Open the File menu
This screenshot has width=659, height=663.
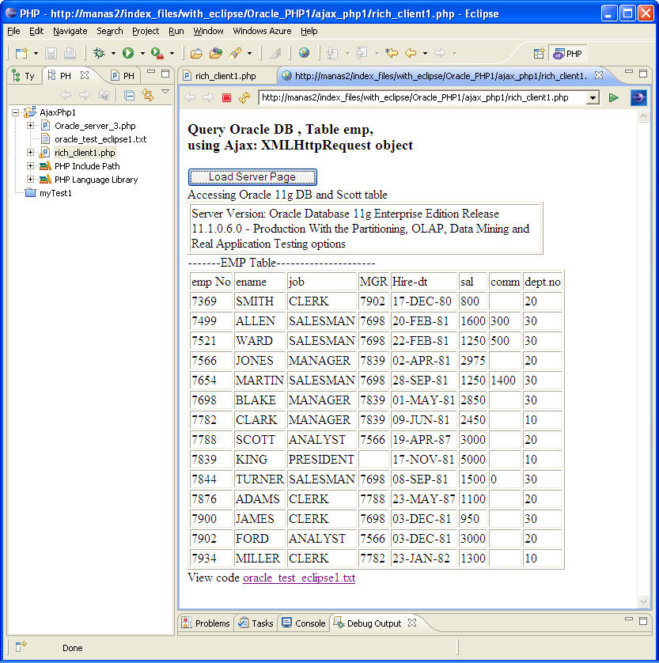[13, 31]
